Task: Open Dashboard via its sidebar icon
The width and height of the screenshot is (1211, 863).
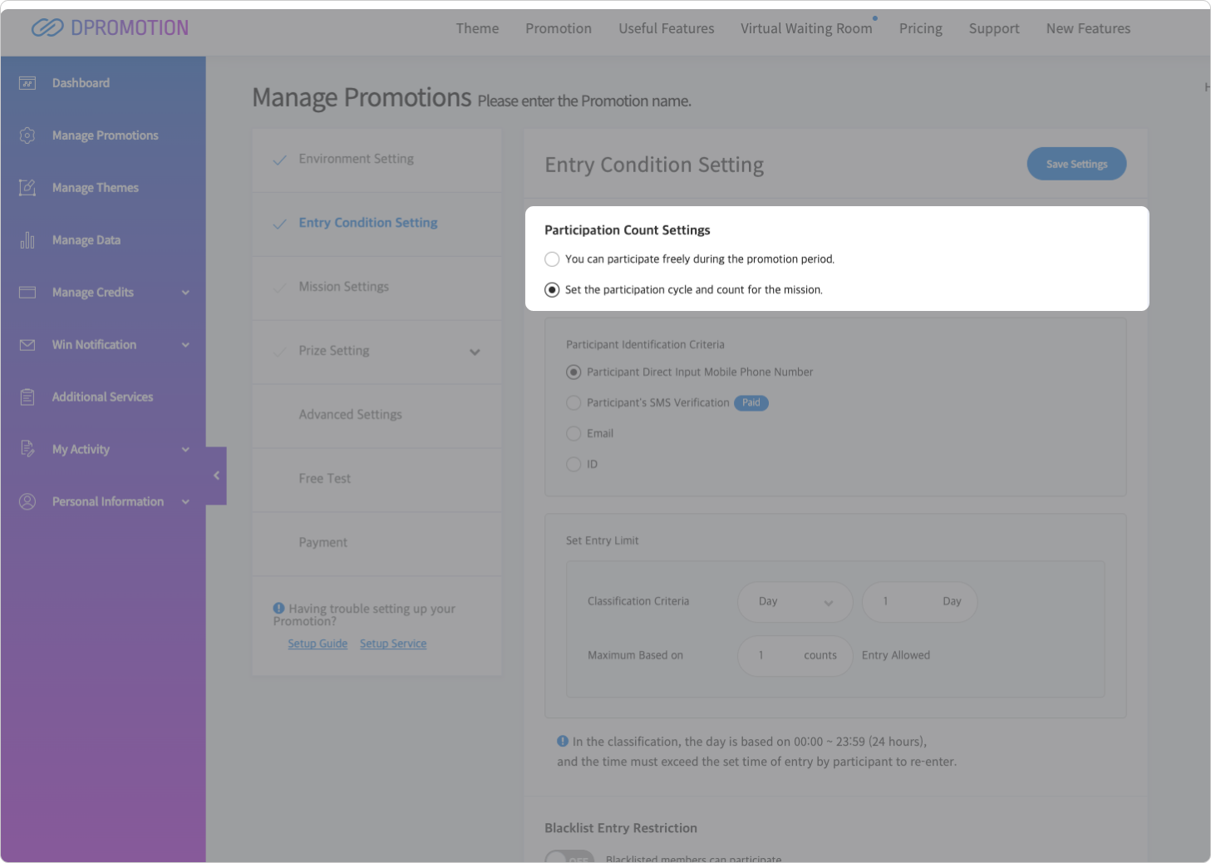Action: (27, 83)
